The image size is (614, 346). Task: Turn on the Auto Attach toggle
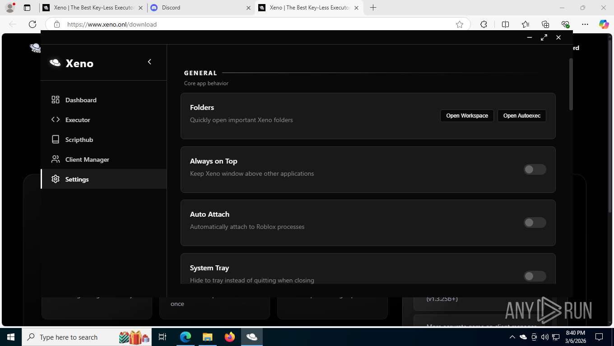[535, 223]
